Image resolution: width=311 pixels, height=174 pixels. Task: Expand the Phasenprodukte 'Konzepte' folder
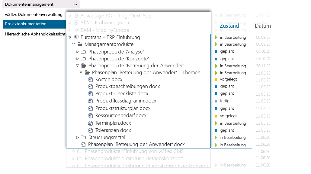[x=78, y=59]
